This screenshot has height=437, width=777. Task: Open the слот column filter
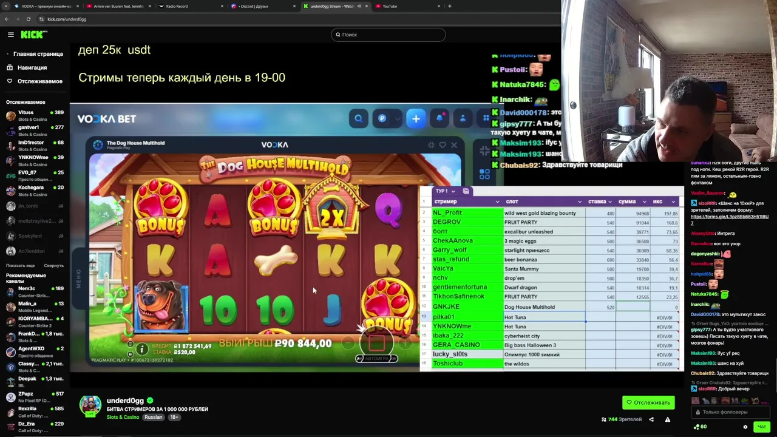[580, 202]
